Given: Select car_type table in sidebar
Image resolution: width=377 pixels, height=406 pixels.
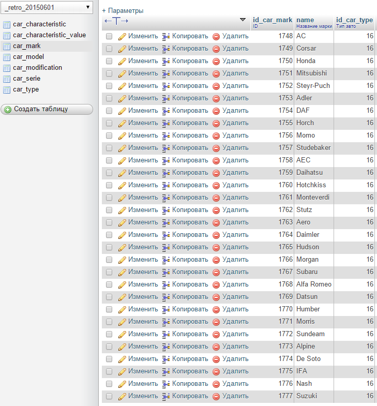Looking at the screenshot, I should coord(26,89).
